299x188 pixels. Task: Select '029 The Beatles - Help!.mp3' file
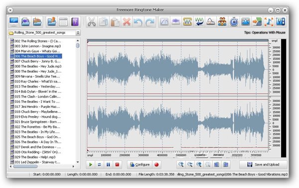(36, 157)
